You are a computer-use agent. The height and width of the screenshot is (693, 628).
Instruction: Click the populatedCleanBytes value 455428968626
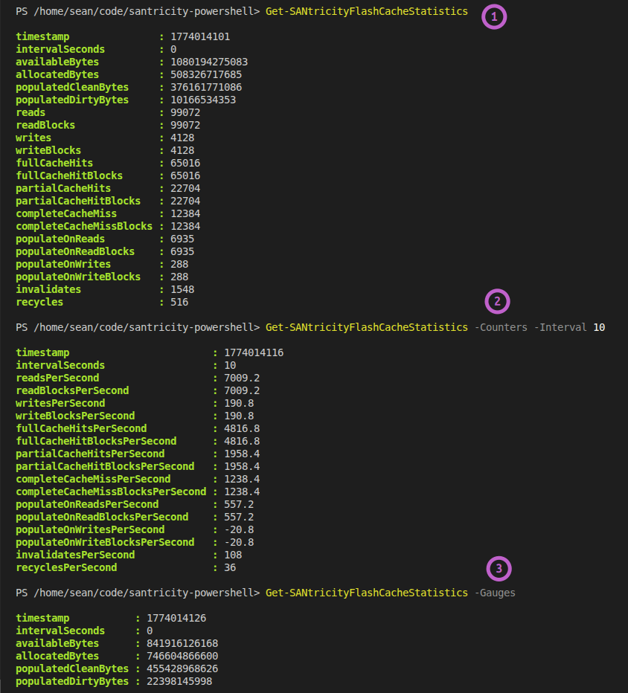(x=182, y=668)
